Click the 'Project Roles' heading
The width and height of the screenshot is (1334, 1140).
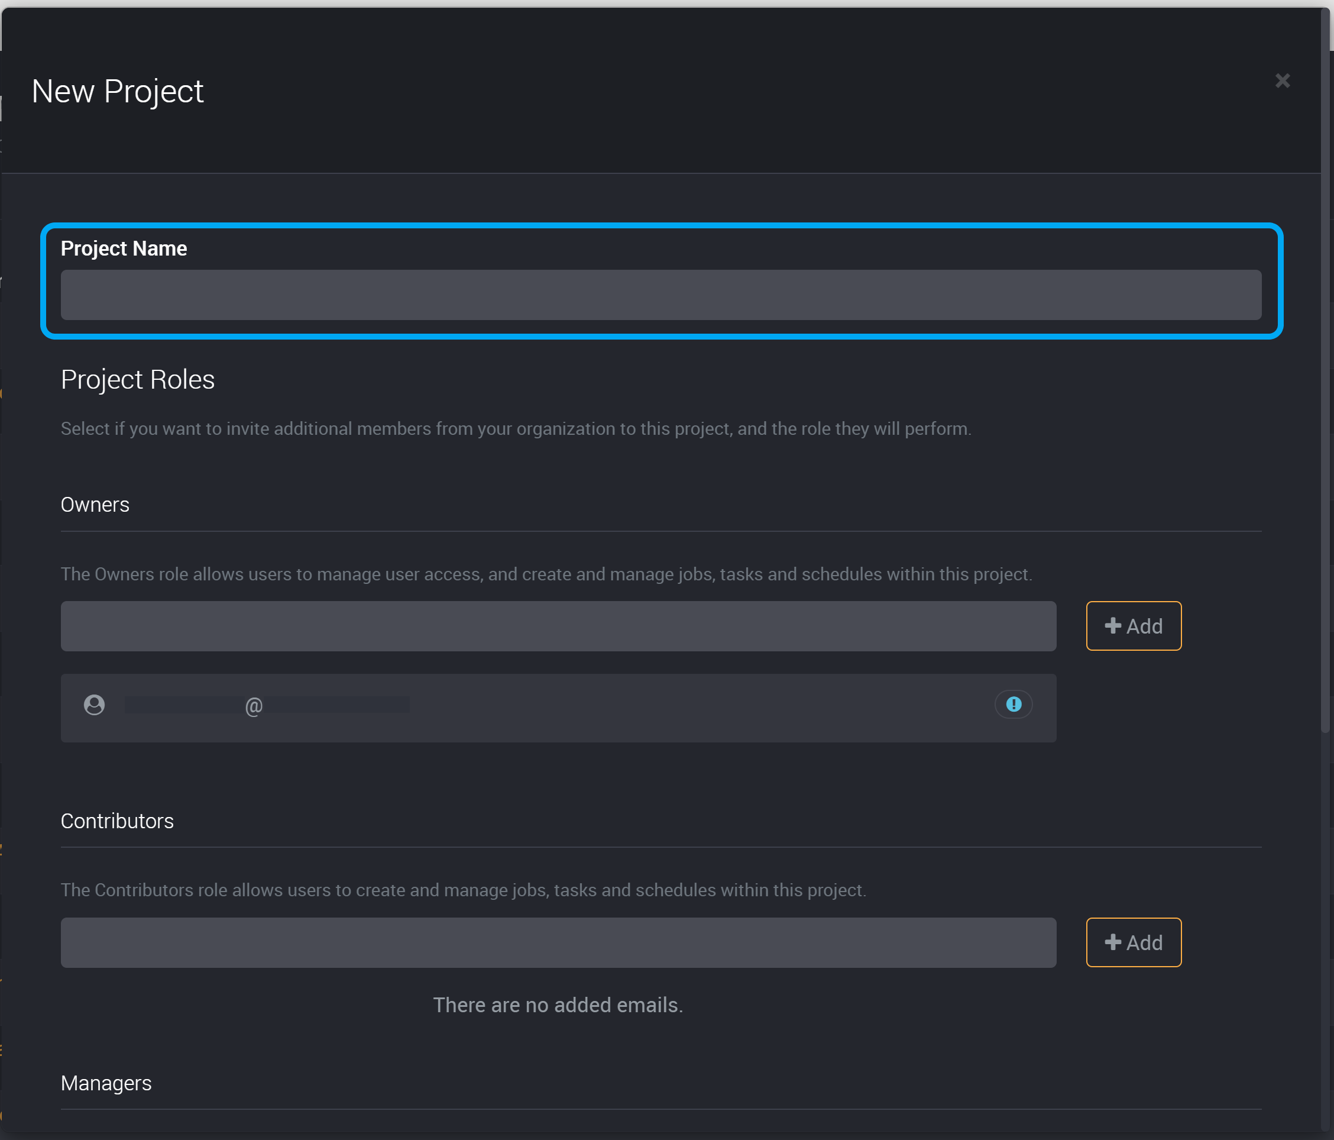[137, 379]
